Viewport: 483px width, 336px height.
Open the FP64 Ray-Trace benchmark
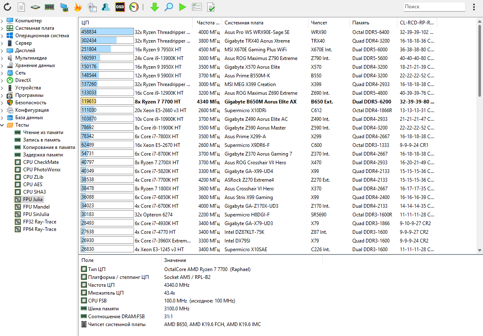click(40, 229)
